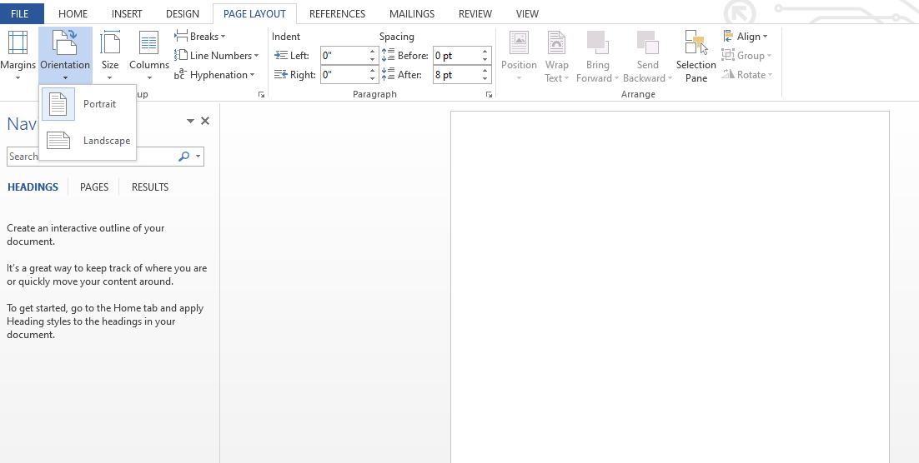The width and height of the screenshot is (919, 463).
Task: Open the Columns menu
Action: (x=149, y=56)
